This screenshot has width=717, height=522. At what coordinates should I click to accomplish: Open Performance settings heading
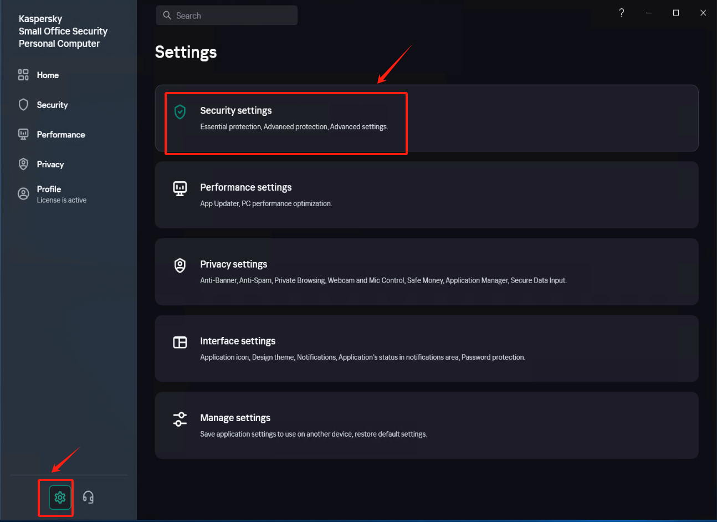point(246,187)
